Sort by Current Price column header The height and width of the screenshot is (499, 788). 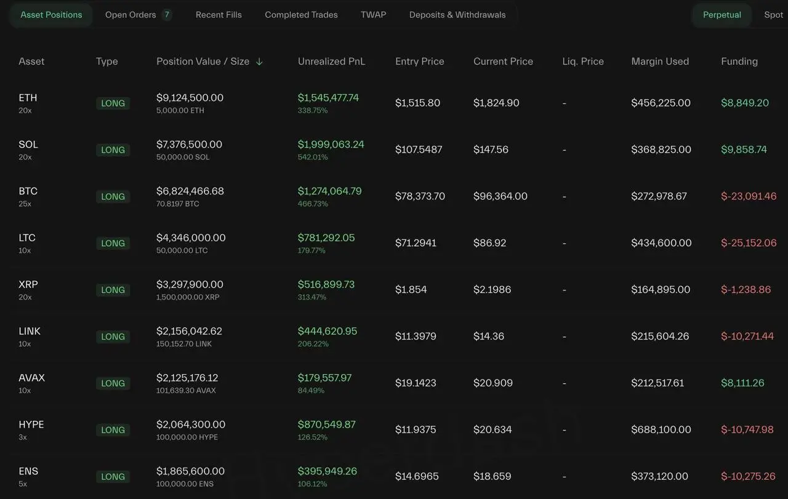point(503,62)
